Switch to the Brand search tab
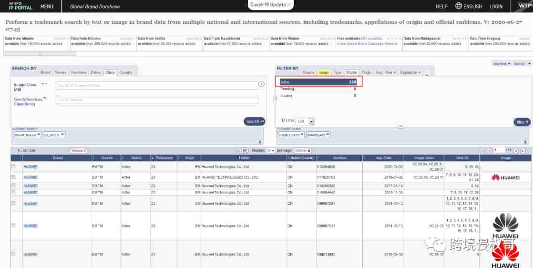533x268 pixels. [x=45, y=73]
